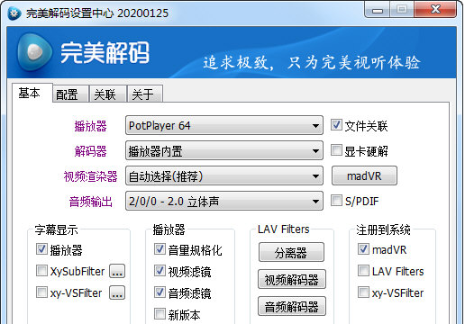Click the madVR settings button
Screen dimensions: 465x324
[x=364, y=175]
